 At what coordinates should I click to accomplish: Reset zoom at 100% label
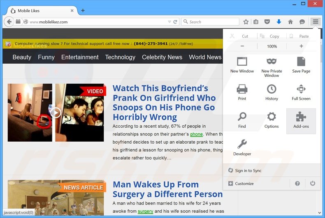(x=272, y=46)
